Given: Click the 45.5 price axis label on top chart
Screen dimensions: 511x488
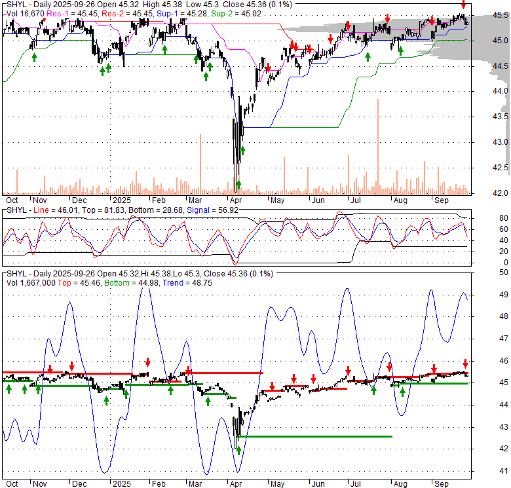Looking at the screenshot, I should click(501, 15).
